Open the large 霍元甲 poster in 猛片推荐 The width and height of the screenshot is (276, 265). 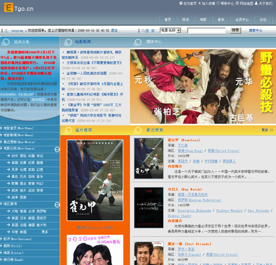[x=95, y=180]
